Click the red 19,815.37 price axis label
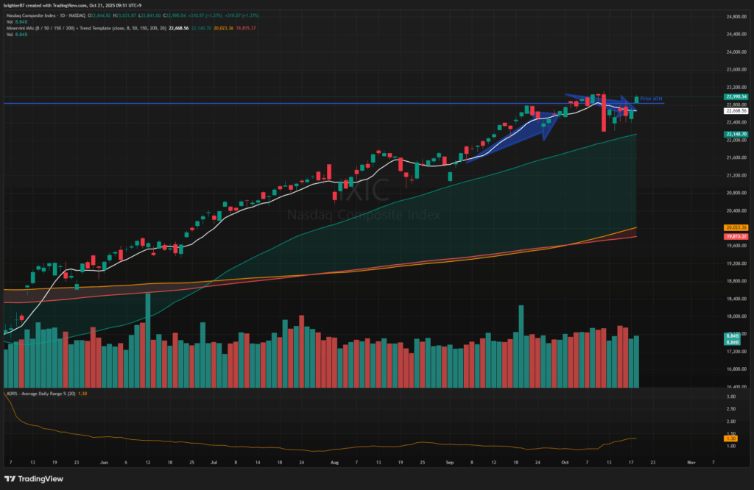This screenshot has width=754, height=490. [x=736, y=237]
